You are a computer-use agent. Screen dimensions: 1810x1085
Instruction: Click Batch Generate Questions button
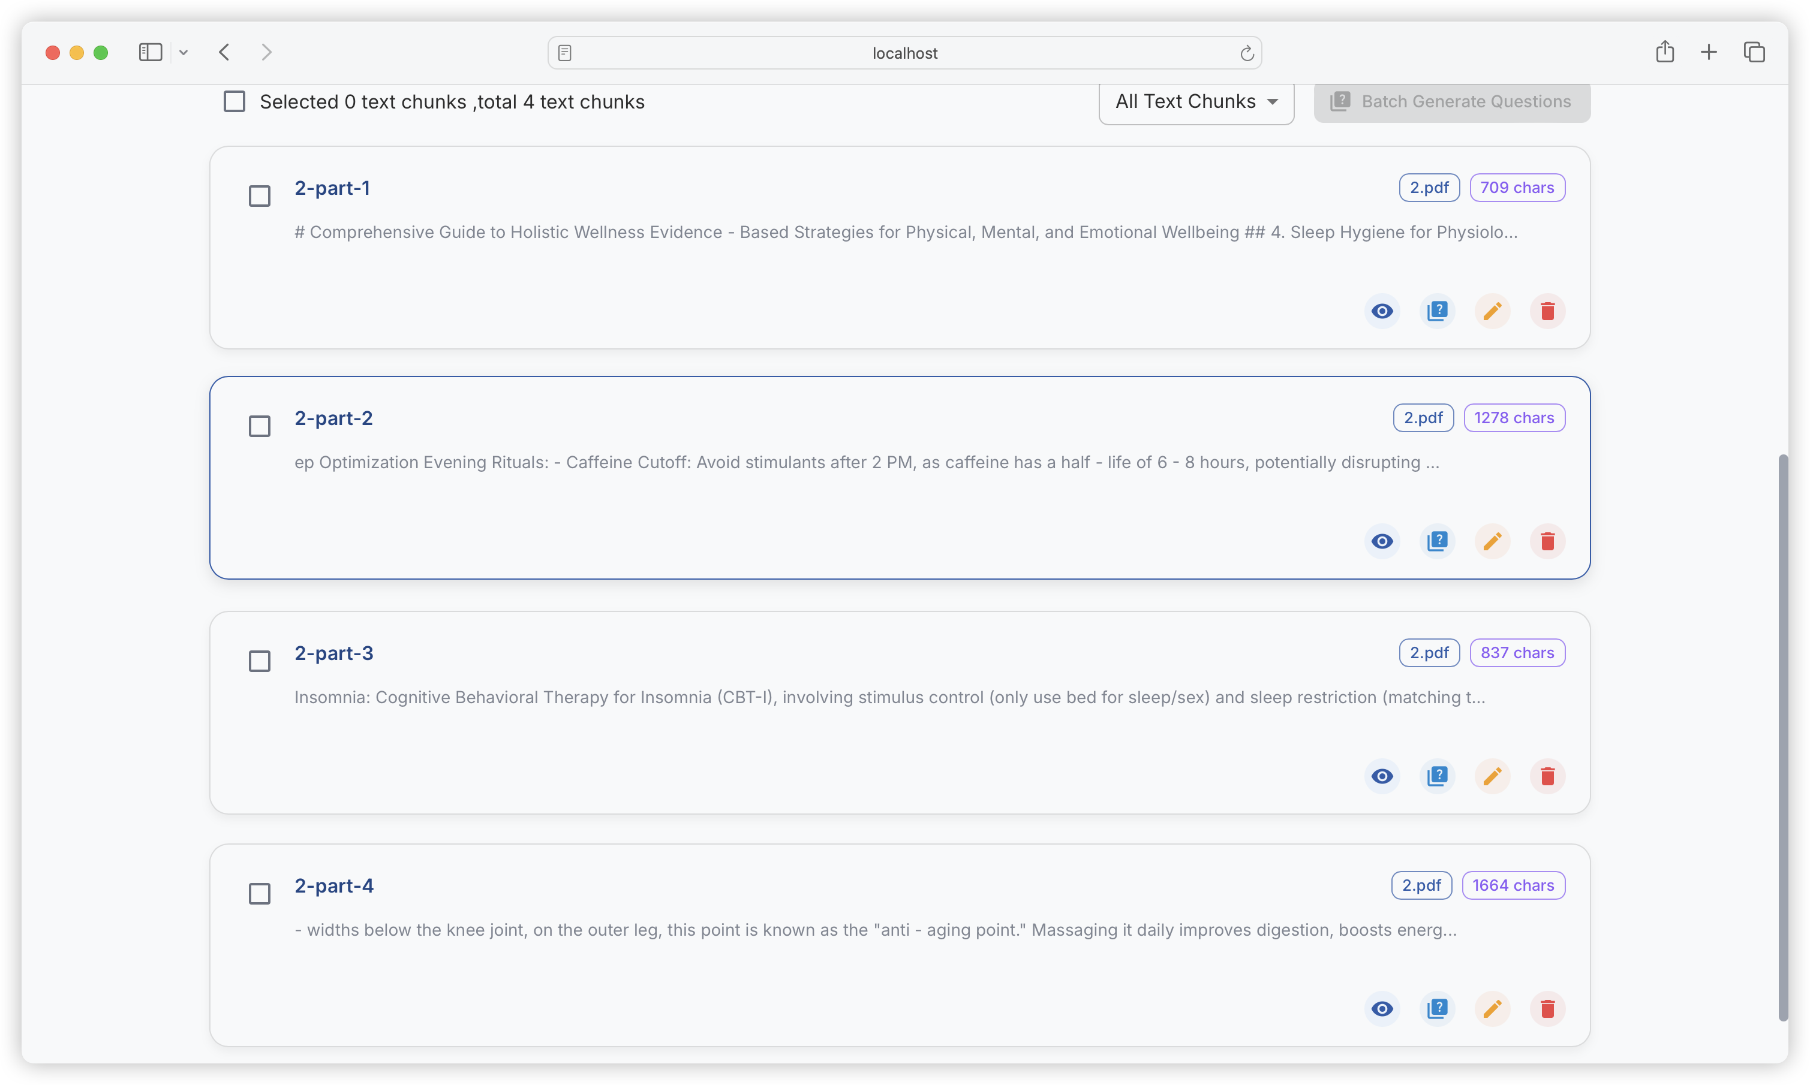tap(1451, 102)
